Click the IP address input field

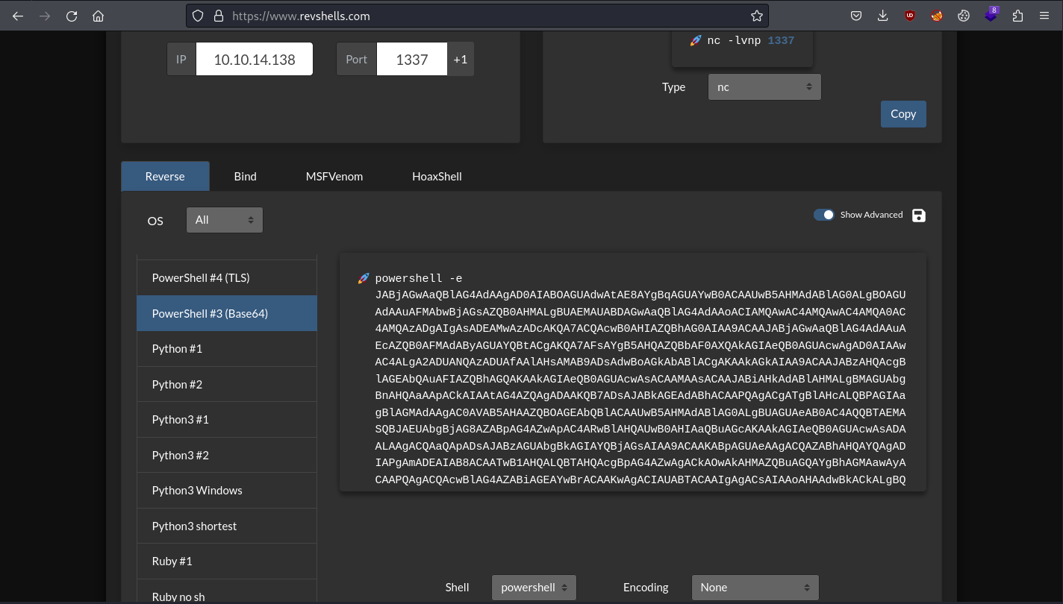click(255, 59)
